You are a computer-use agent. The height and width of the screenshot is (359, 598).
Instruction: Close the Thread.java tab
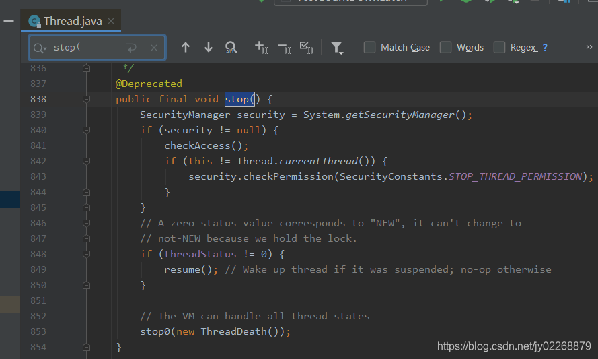click(111, 21)
